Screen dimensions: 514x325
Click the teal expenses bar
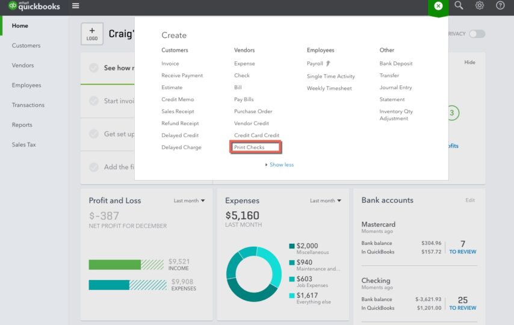tap(109, 285)
